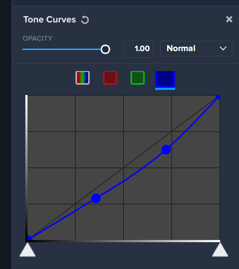The height and width of the screenshot is (269, 239).
Task: Reset the Tone Curves adjustment
Action: pos(85,20)
